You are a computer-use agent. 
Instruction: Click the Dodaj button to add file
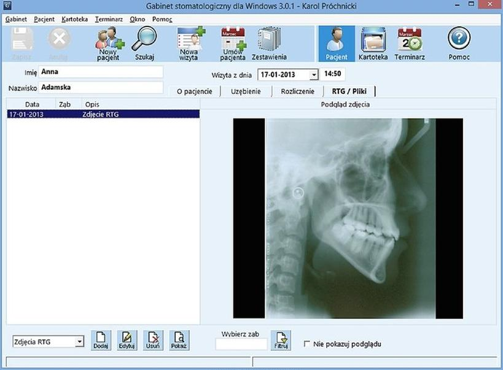point(101,340)
